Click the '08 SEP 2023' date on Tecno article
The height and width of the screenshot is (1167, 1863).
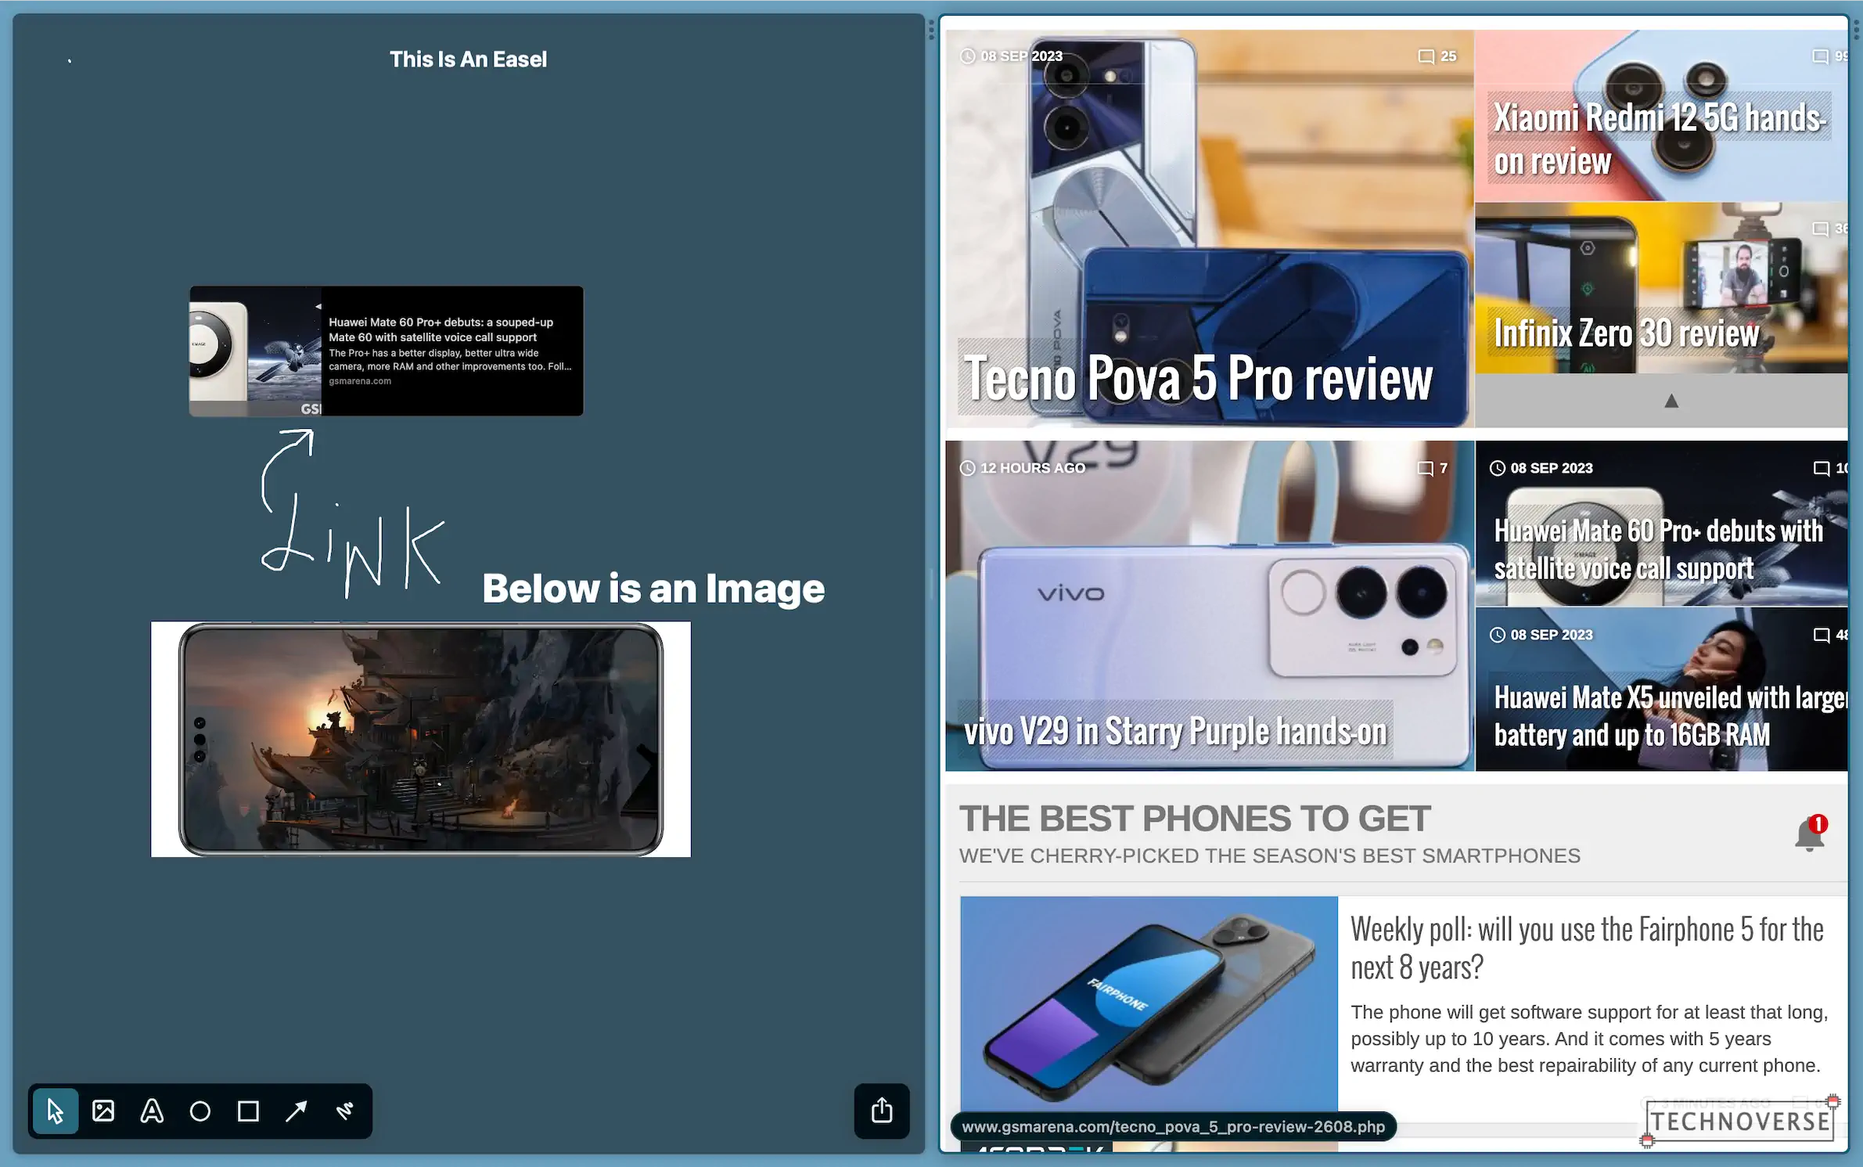(1022, 56)
